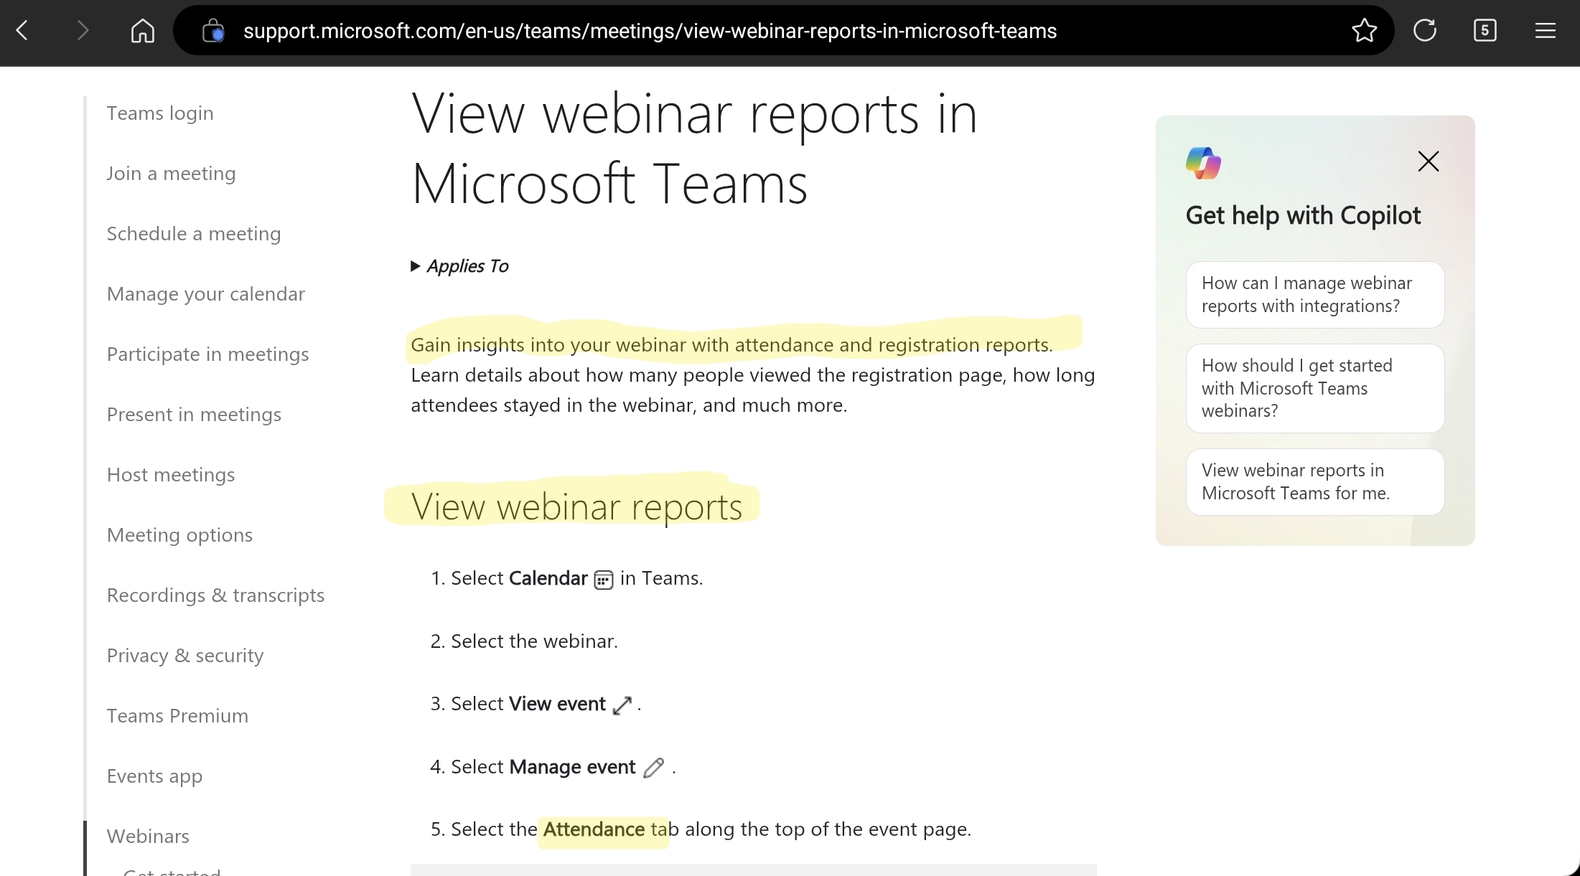Click the Calendar icon in step 1

[x=604, y=580]
